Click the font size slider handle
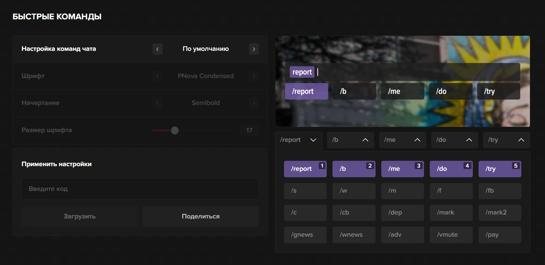 175,130
